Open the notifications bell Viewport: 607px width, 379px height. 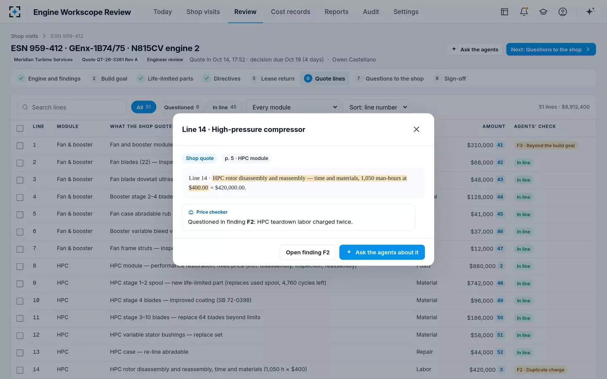(524, 12)
